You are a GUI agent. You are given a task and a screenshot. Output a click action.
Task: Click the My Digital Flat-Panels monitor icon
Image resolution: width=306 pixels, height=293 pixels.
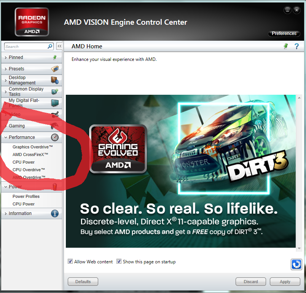[x=55, y=103]
